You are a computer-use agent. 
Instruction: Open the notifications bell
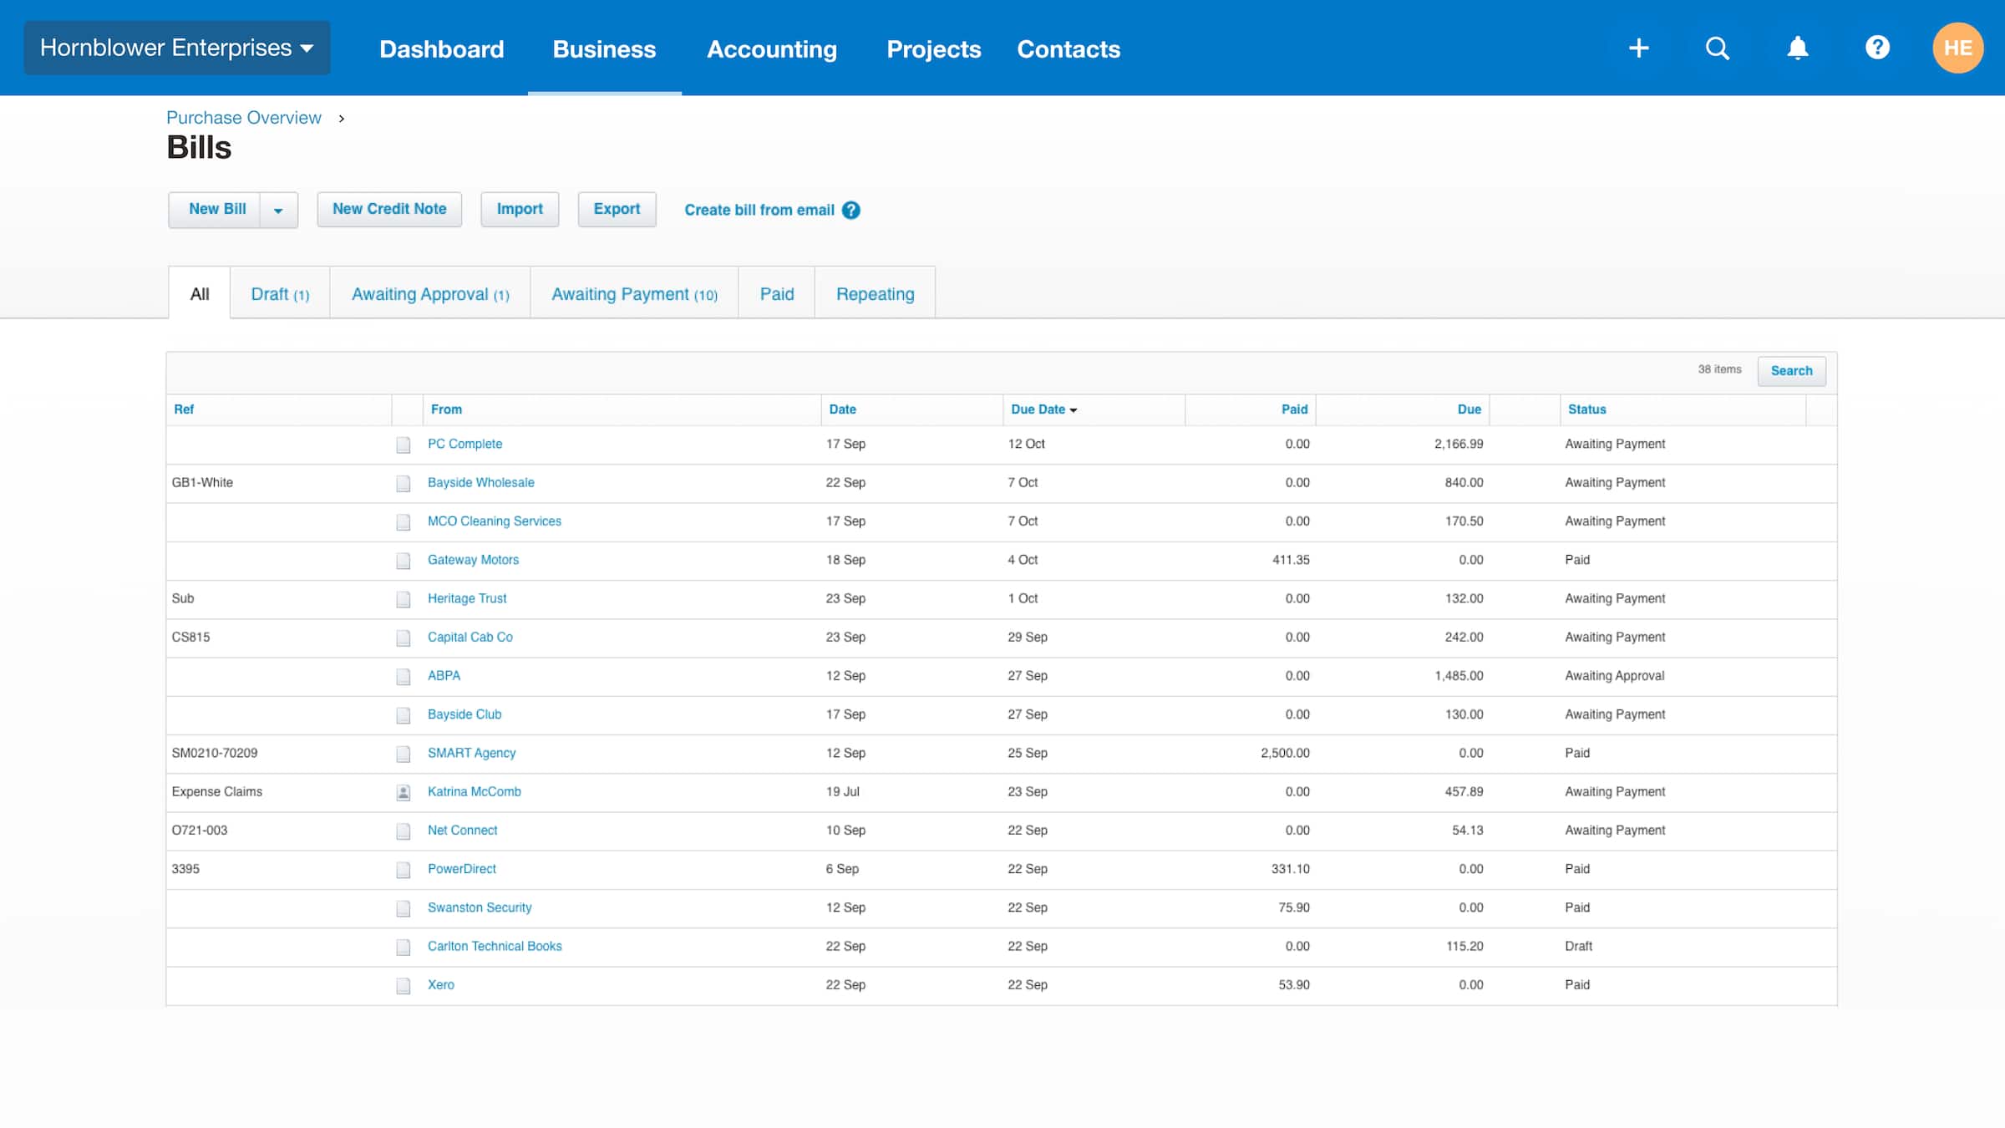pos(1797,48)
